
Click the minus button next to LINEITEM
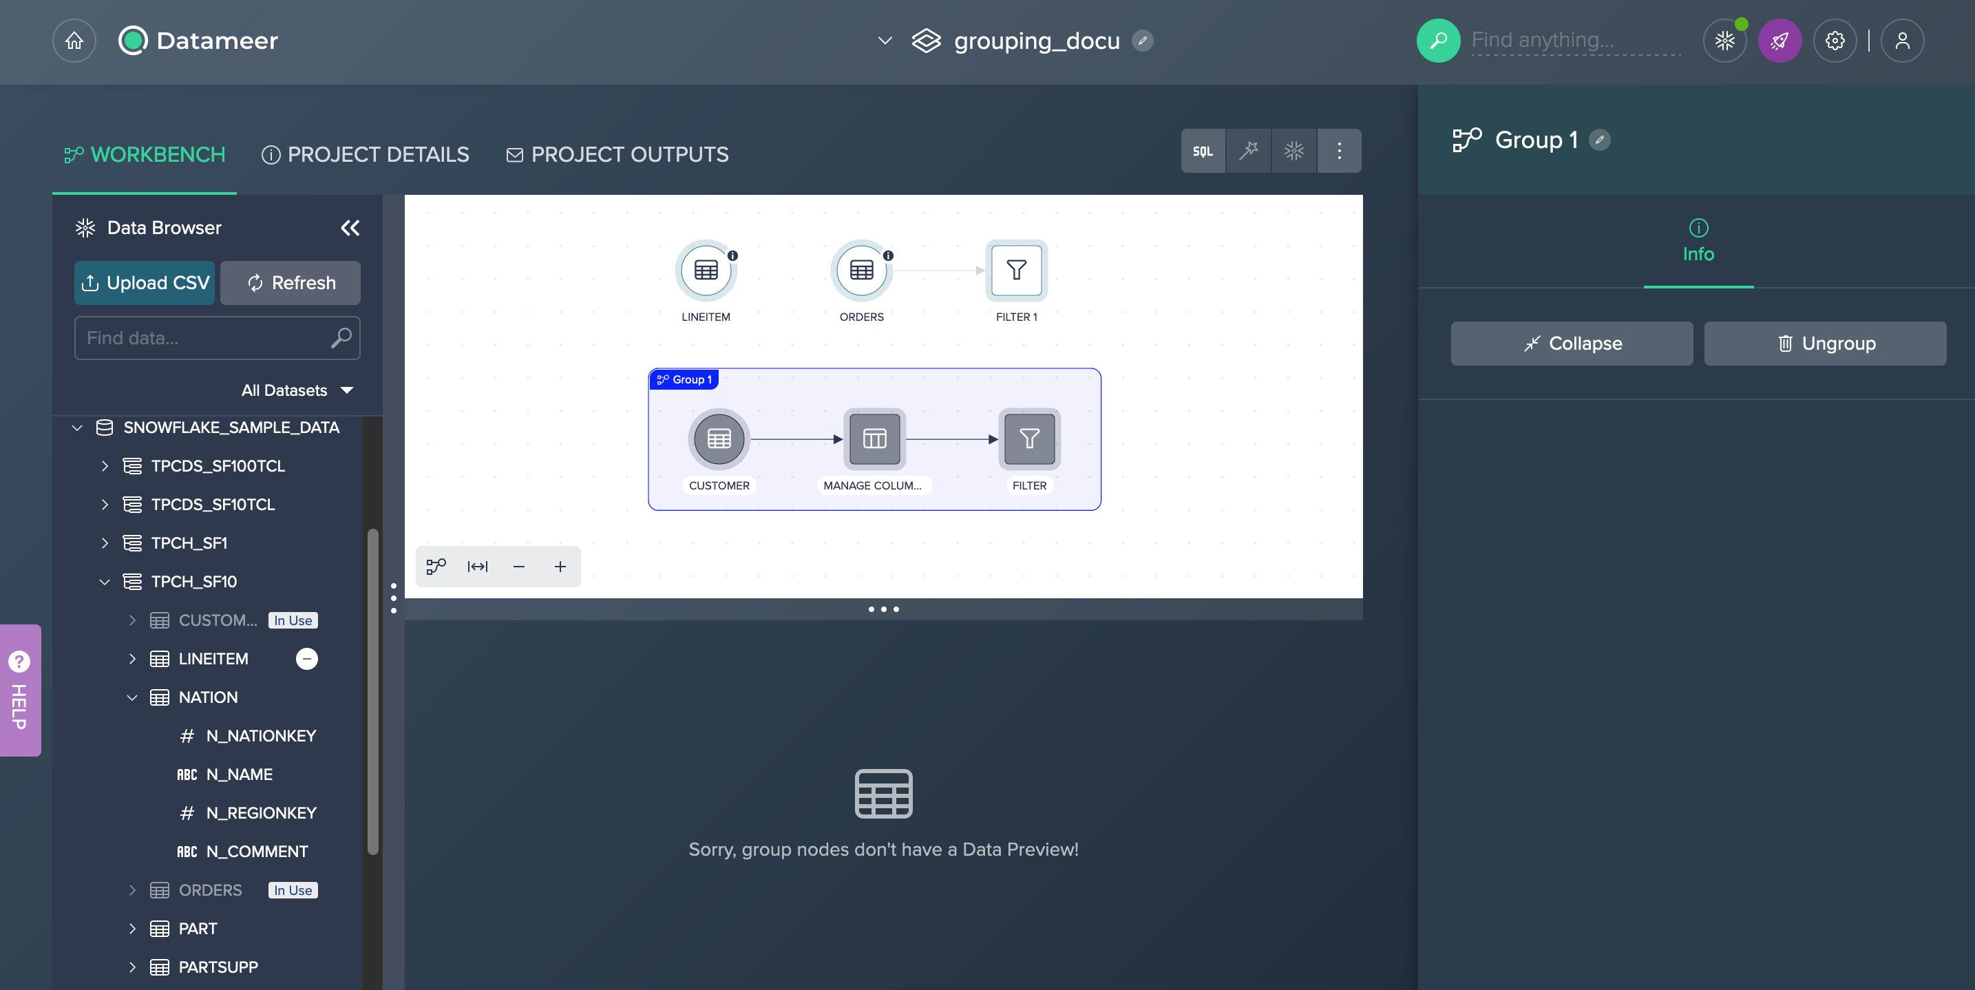pos(306,659)
